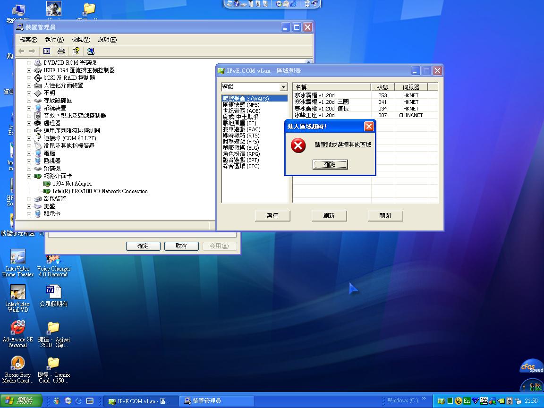
Task: Select Intel(R) PRO/100 VE Network Connection
Action: tap(100, 191)
